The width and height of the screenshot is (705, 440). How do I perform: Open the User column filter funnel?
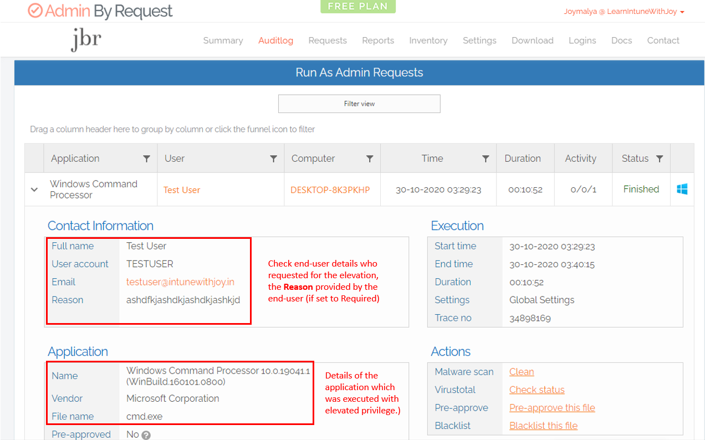(x=273, y=158)
